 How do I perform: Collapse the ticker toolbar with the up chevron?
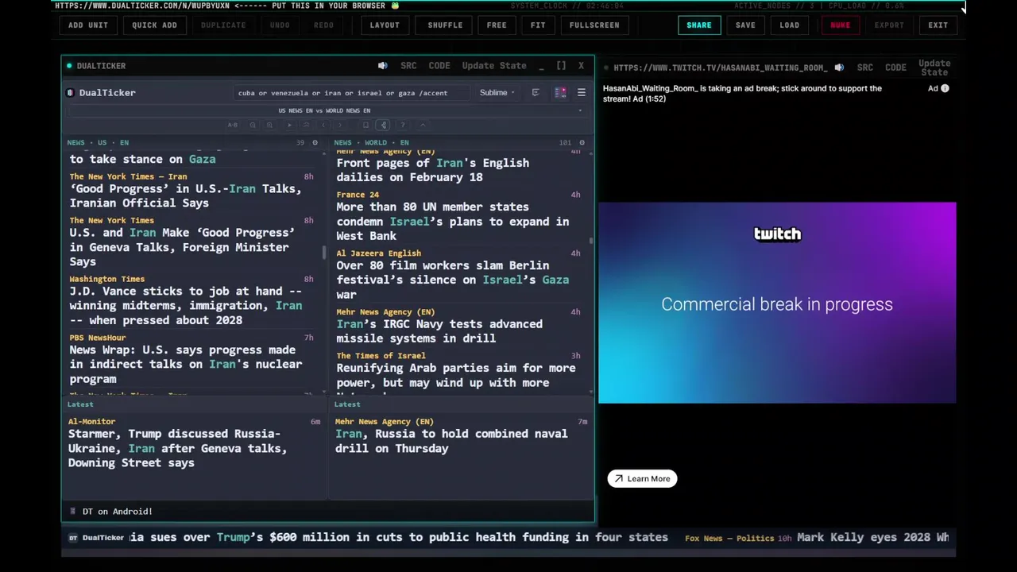423,125
